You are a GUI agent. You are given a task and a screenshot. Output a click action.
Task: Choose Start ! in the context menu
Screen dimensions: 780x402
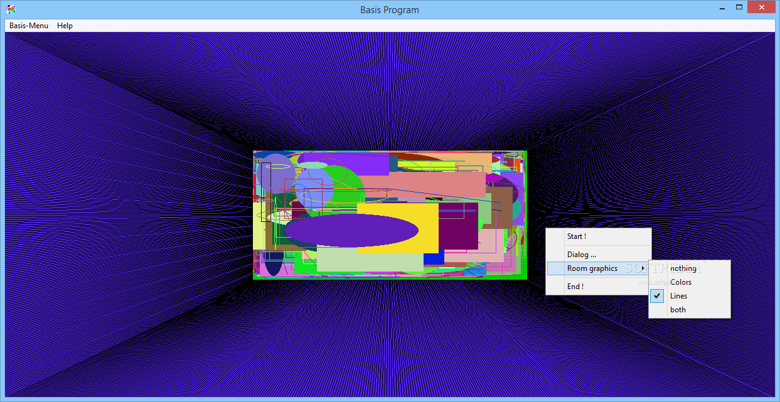pos(598,236)
